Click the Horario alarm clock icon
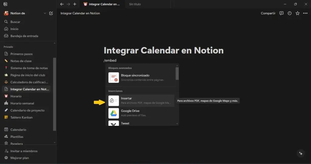This screenshot has height=164, width=311. [6, 96]
